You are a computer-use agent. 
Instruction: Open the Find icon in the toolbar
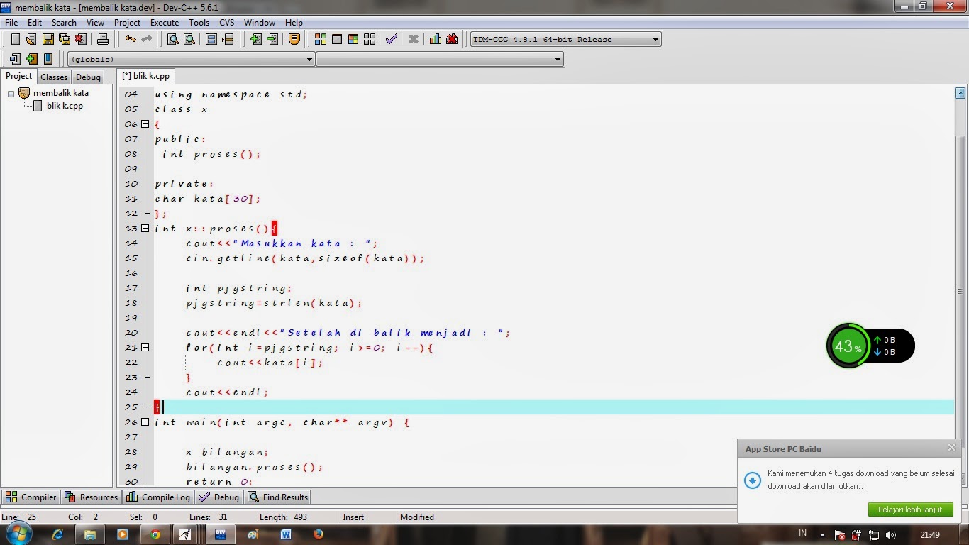tap(175, 39)
